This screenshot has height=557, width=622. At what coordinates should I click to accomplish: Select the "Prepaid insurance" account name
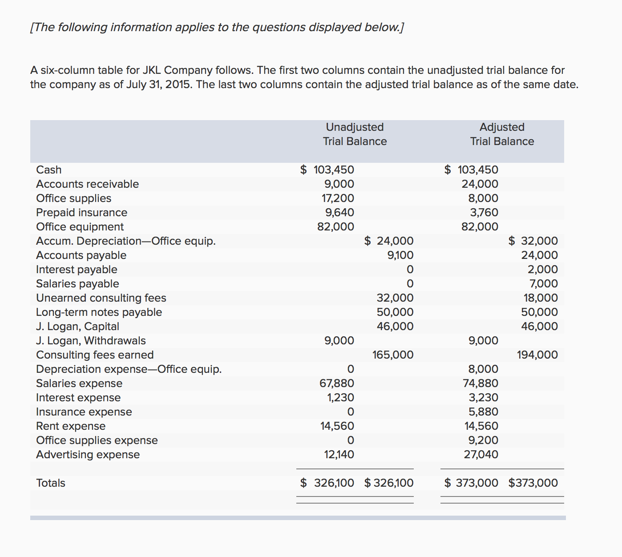[81, 213]
